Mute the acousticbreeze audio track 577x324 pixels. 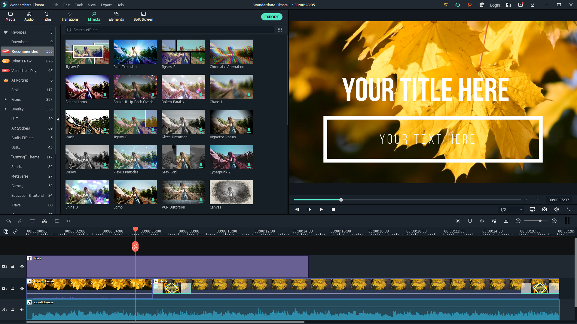(22, 310)
